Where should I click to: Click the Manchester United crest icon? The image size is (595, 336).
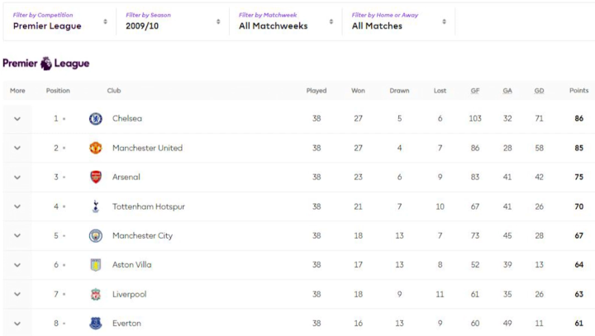(x=96, y=149)
